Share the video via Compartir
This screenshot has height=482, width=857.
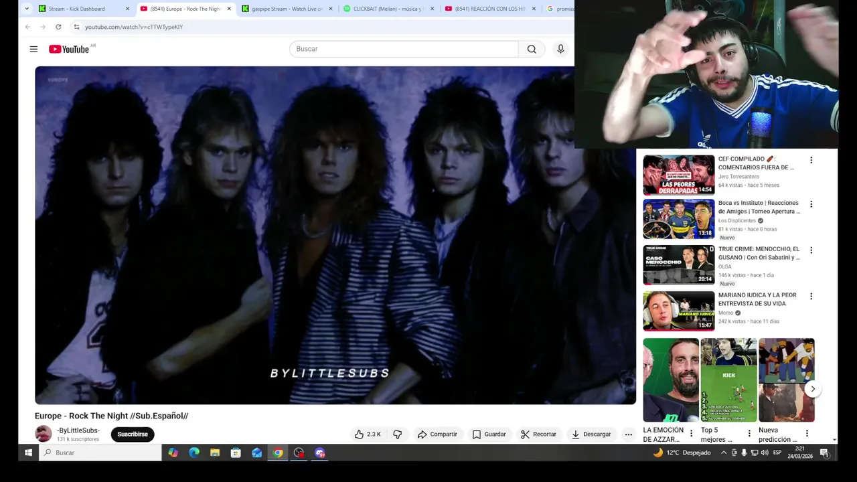pos(437,434)
